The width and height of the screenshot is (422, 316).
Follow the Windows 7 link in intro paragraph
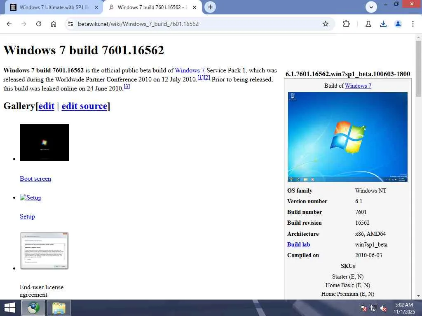[x=190, y=70]
